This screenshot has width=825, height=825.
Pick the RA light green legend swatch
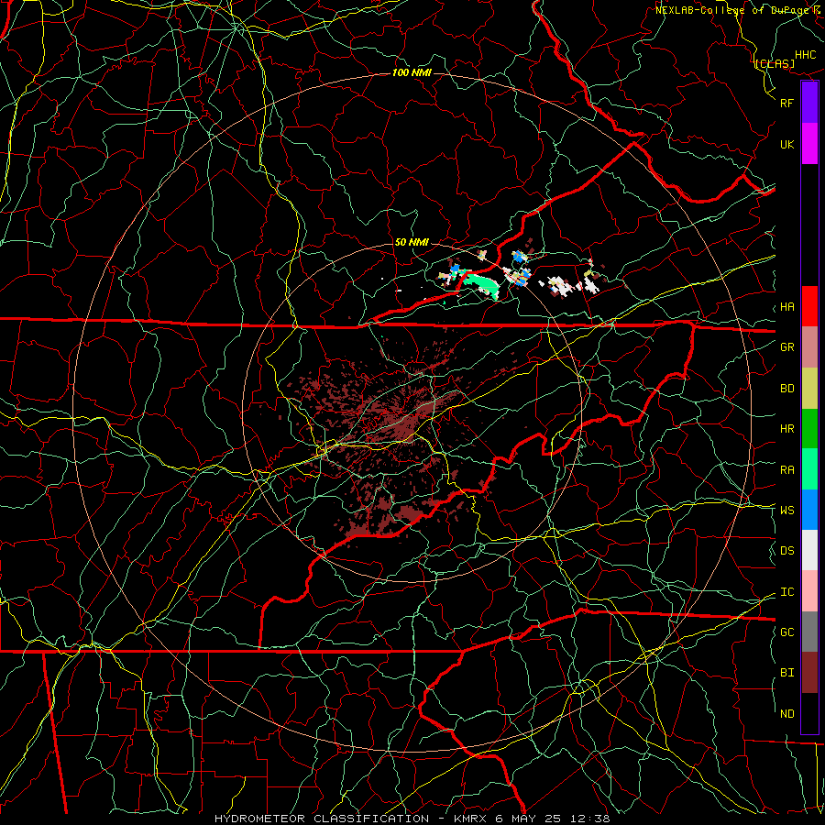point(809,469)
